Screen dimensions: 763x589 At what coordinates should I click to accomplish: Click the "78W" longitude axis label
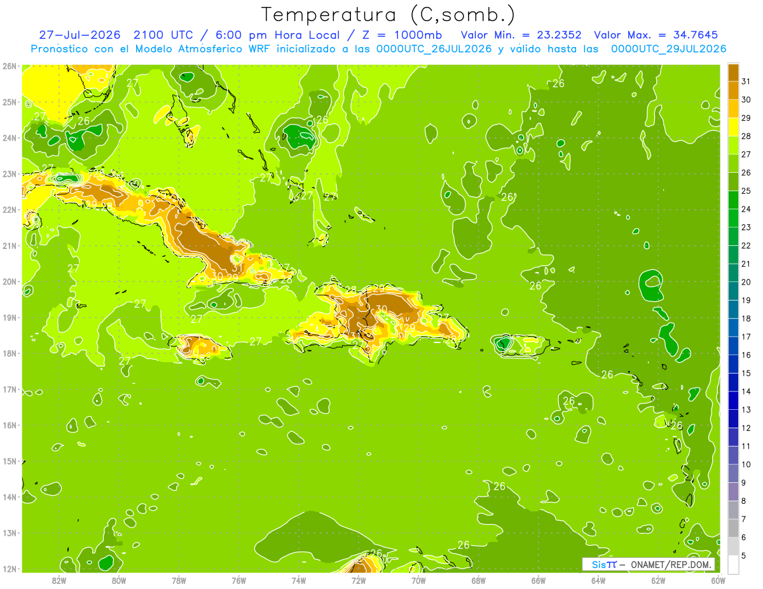click(x=179, y=580)
